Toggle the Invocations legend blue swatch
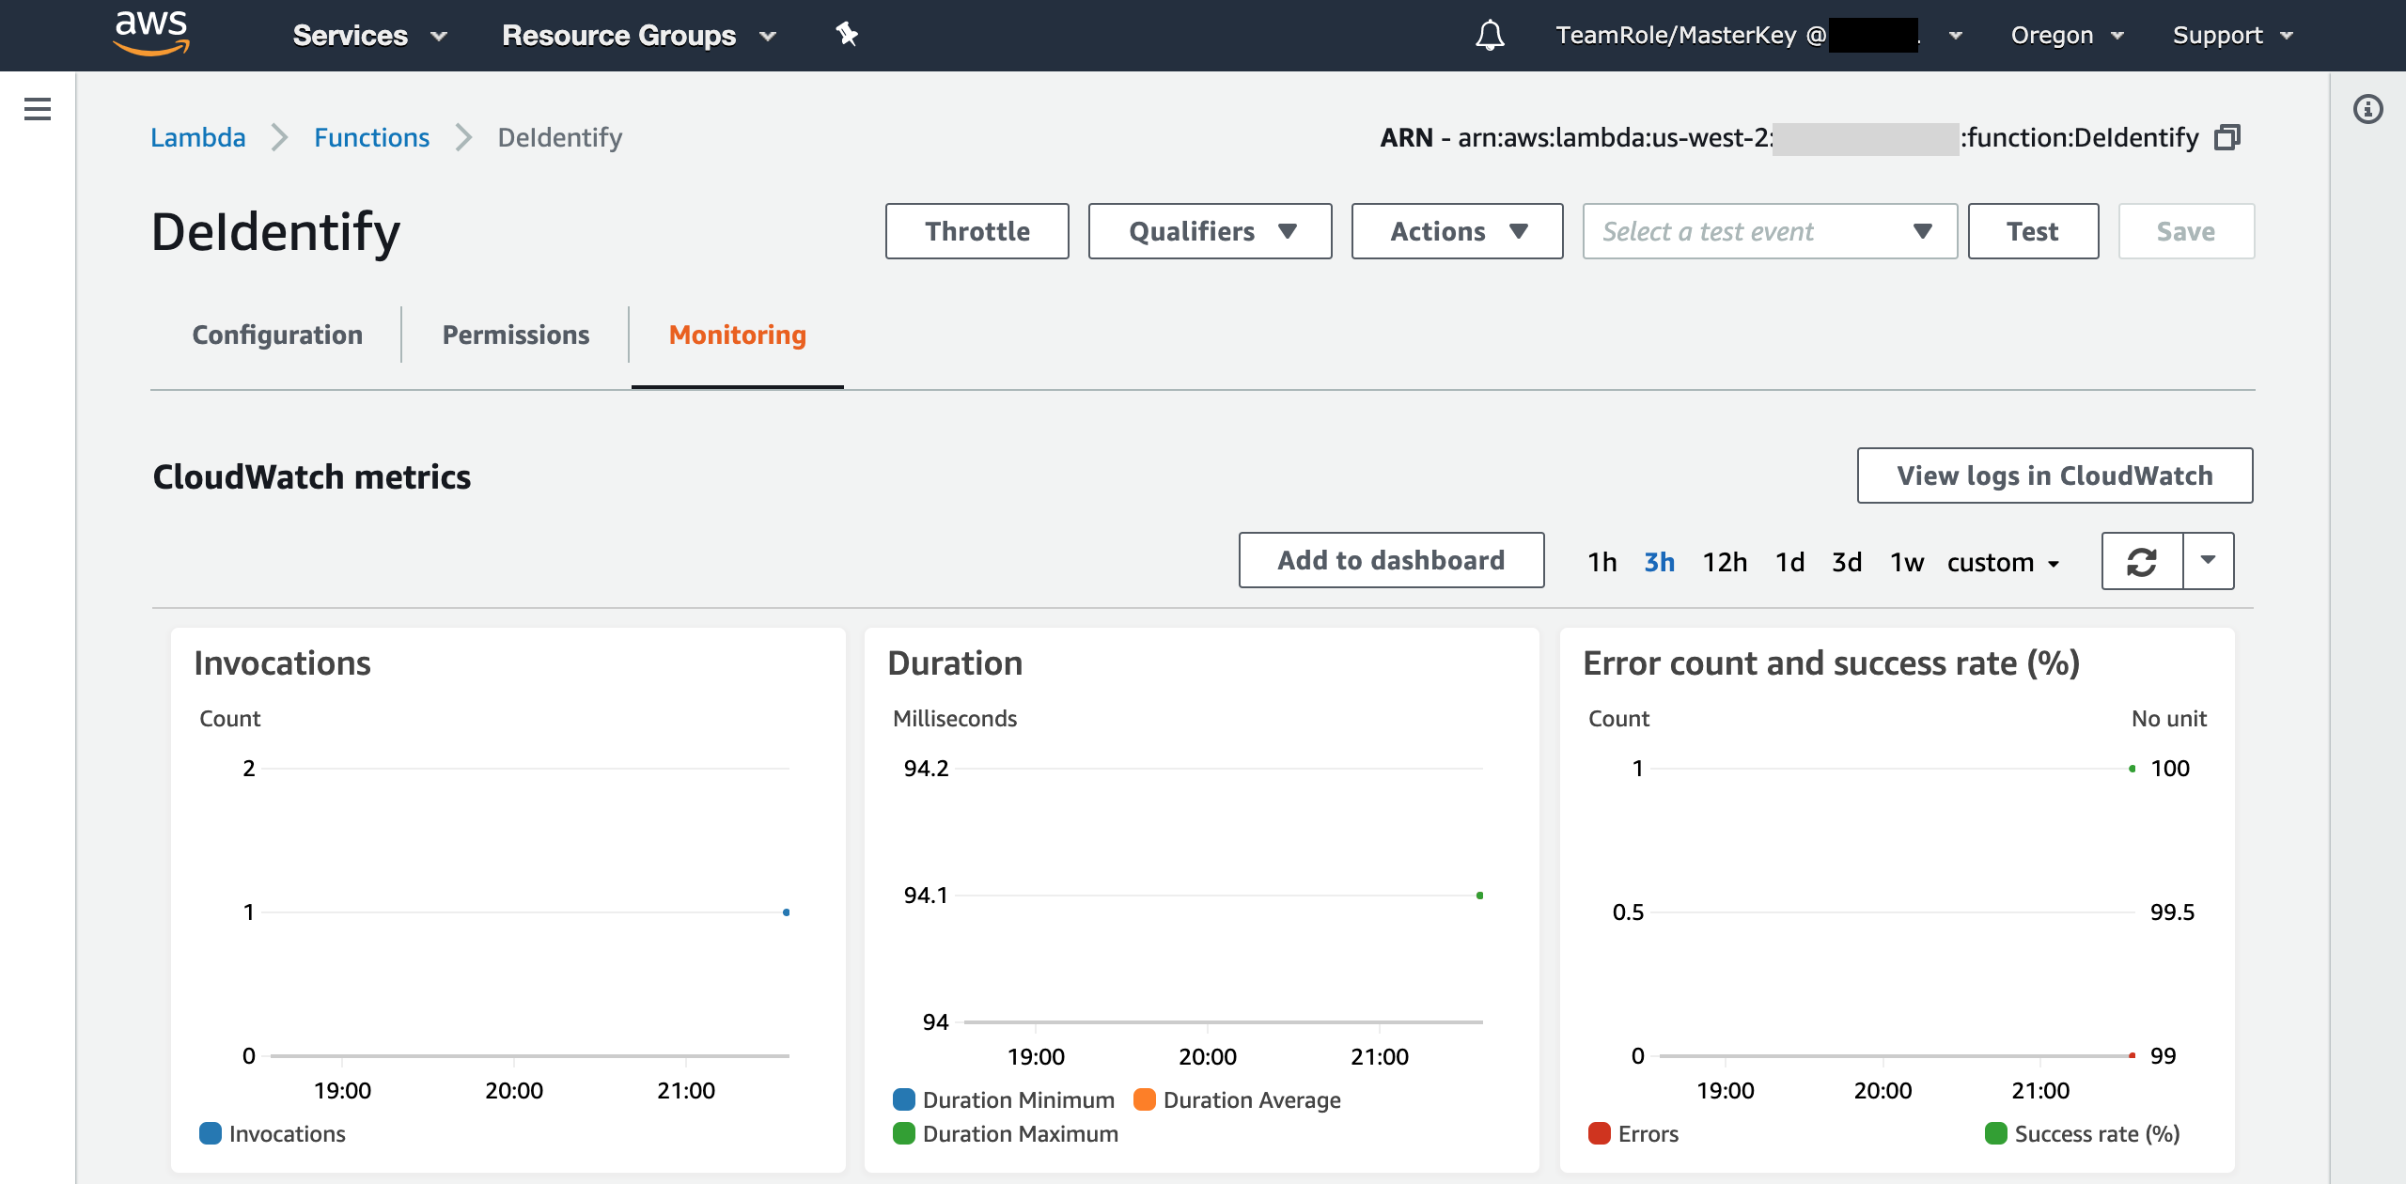 211,1133
